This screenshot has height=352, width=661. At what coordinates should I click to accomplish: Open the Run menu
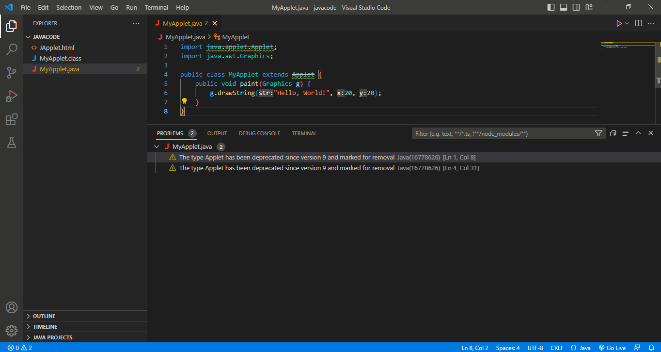131,7
